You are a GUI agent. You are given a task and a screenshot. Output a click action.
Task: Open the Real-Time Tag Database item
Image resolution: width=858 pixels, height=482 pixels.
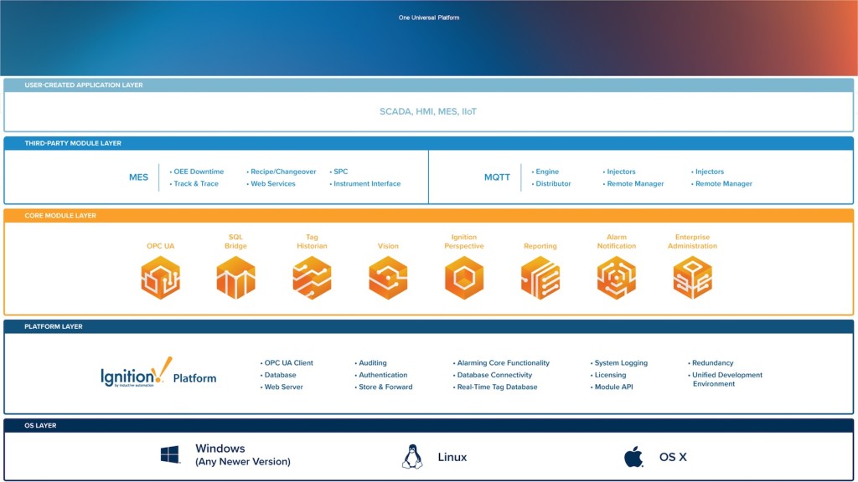click(497, 387)
